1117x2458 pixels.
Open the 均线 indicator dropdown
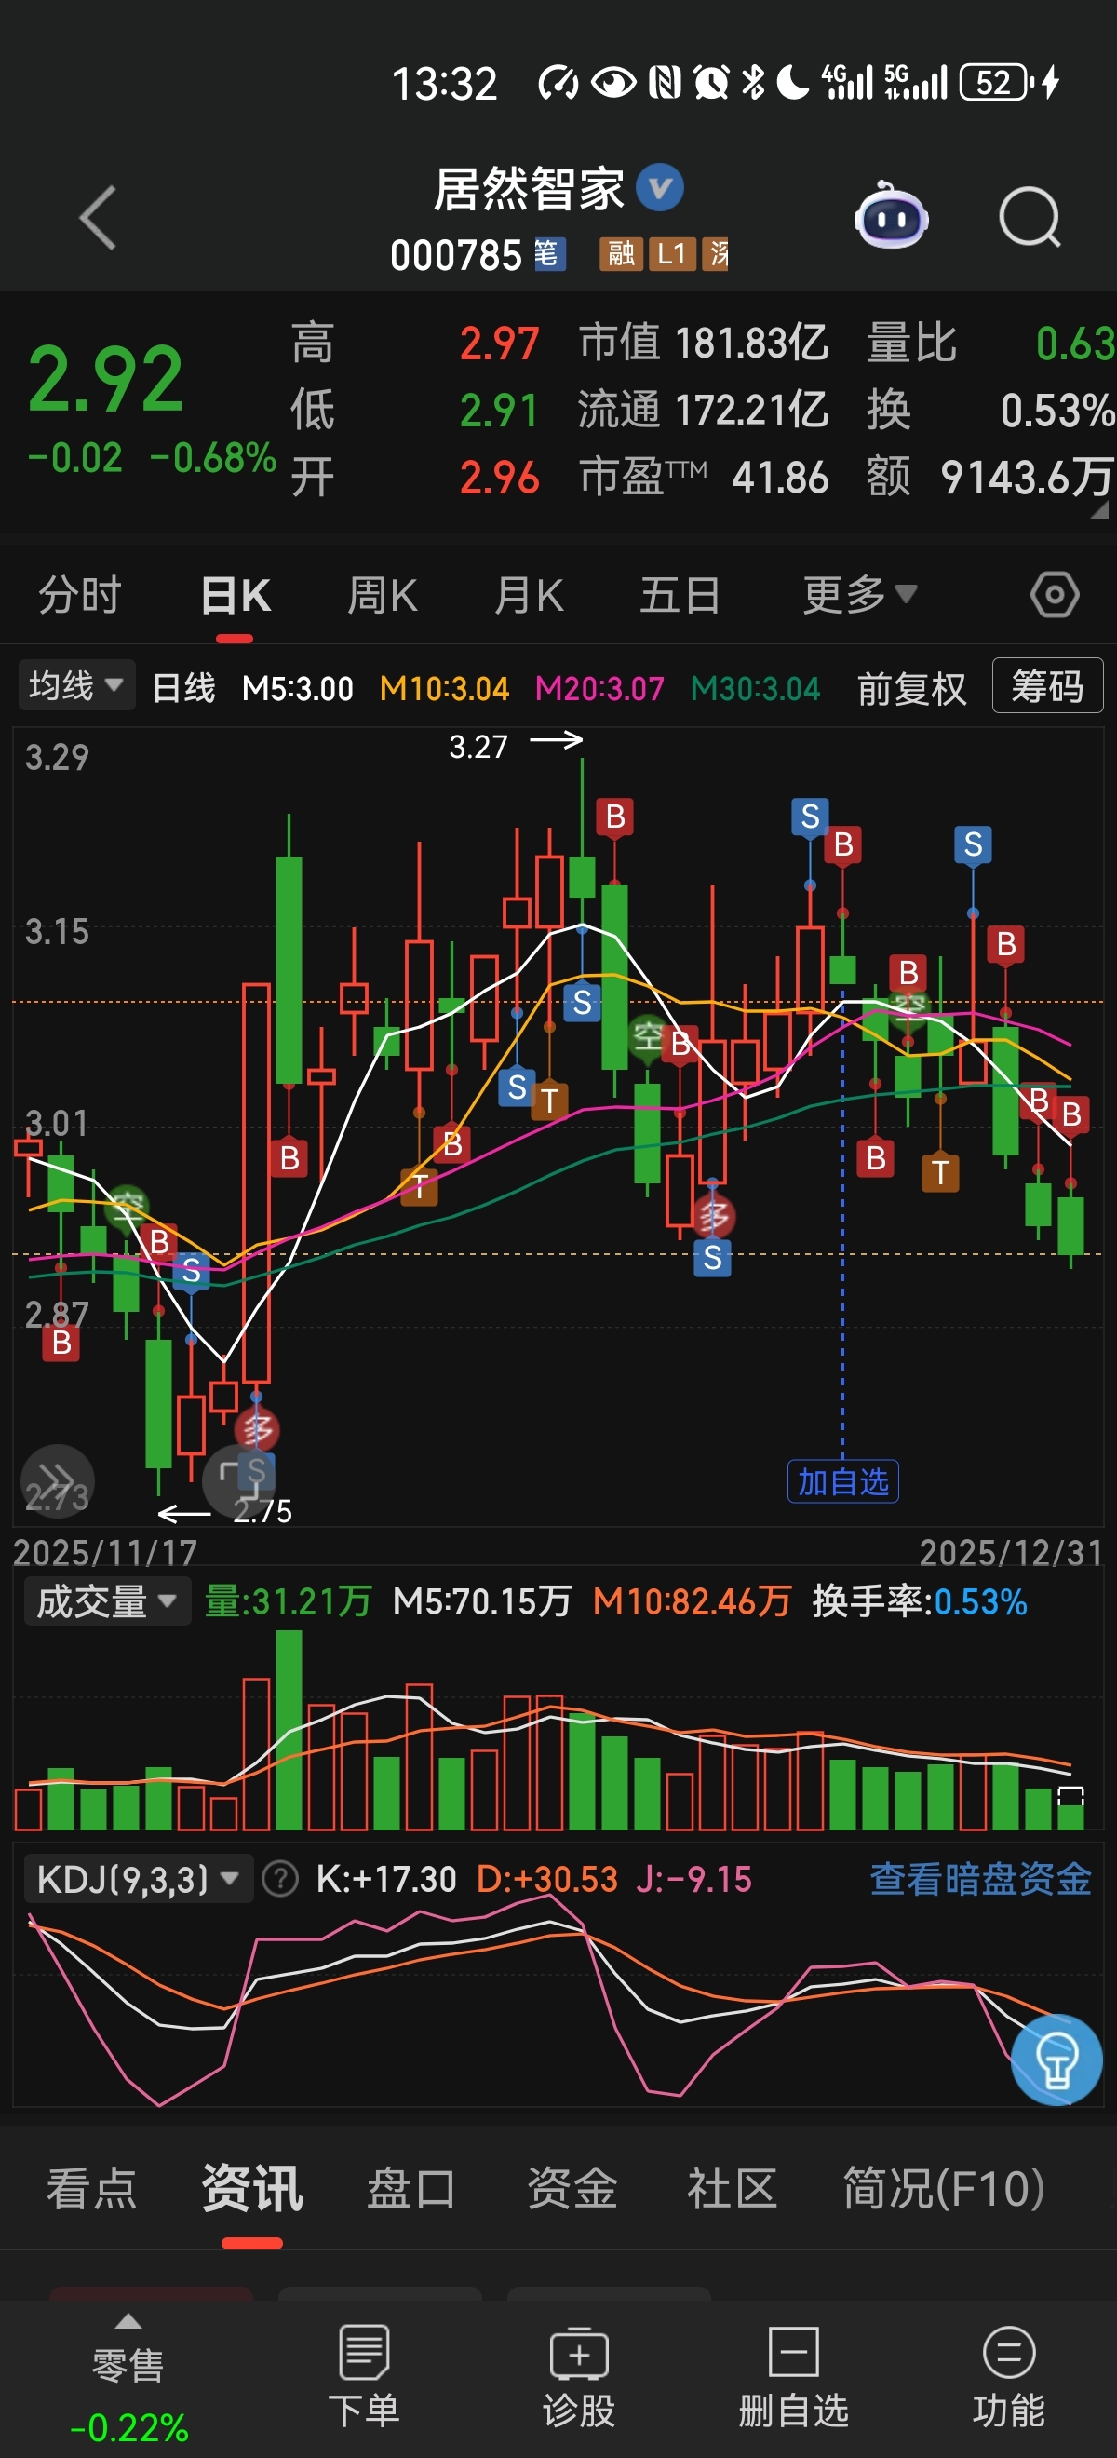76,685
